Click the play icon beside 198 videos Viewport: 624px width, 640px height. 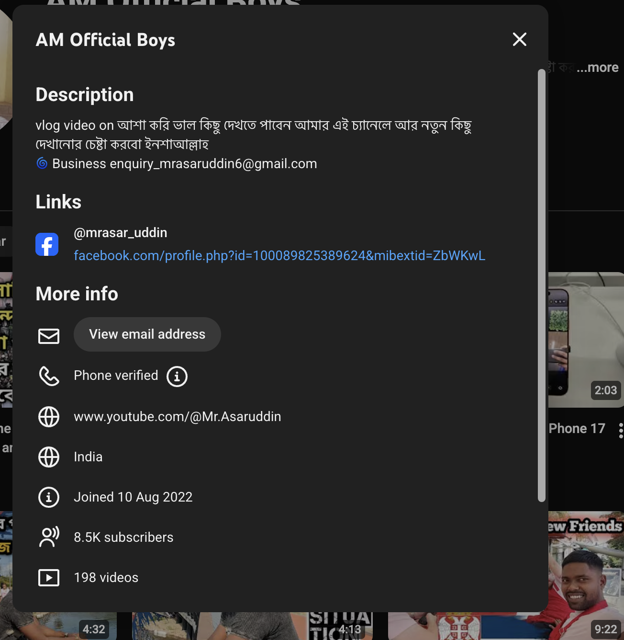[x=49, y=578]
